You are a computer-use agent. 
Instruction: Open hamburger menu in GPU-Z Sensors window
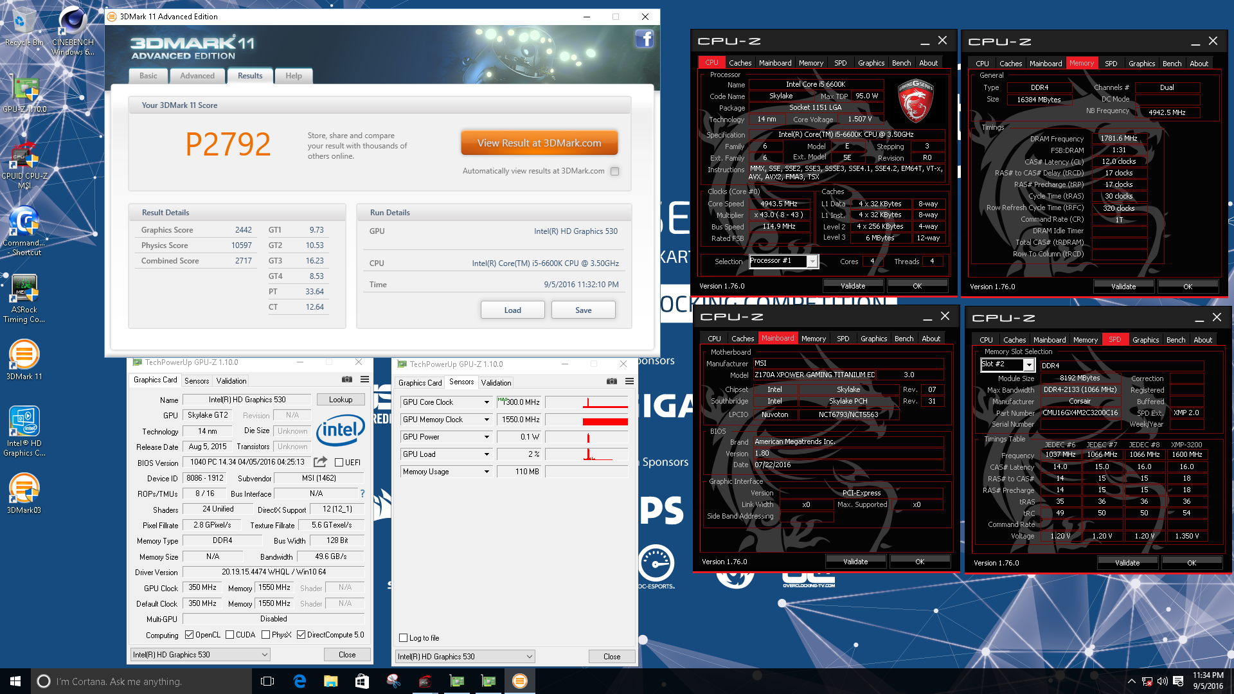pyautogui.click(x=629, y=382)
